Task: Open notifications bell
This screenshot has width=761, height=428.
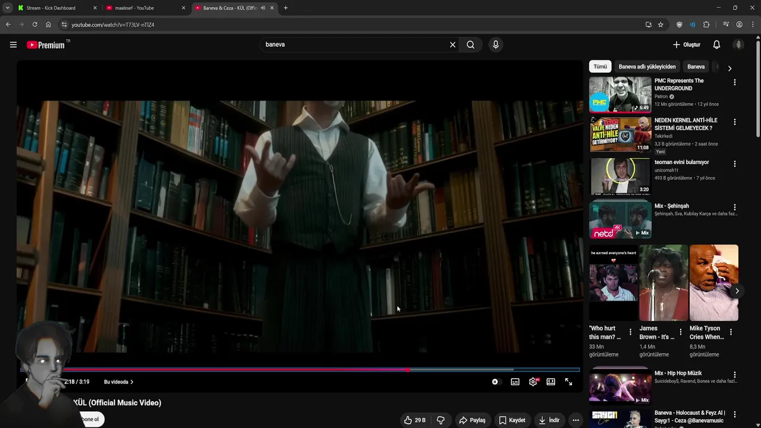Action: (716, 45)
